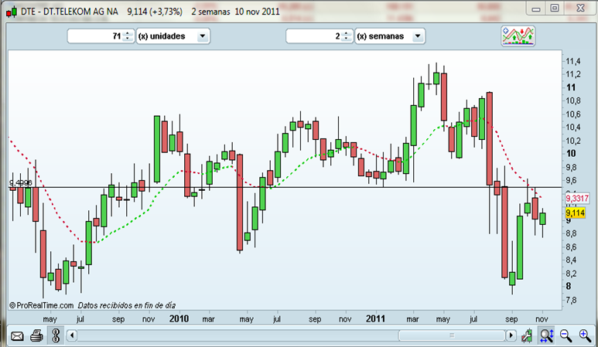Click the envelope email icon
This screenshot has width=598, height=347.
(x=16, y=335)
